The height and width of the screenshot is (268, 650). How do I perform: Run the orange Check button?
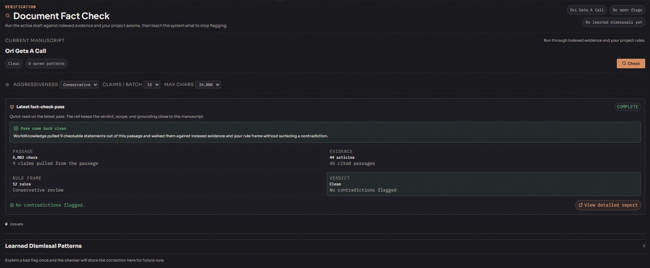[x=631, y=64]
